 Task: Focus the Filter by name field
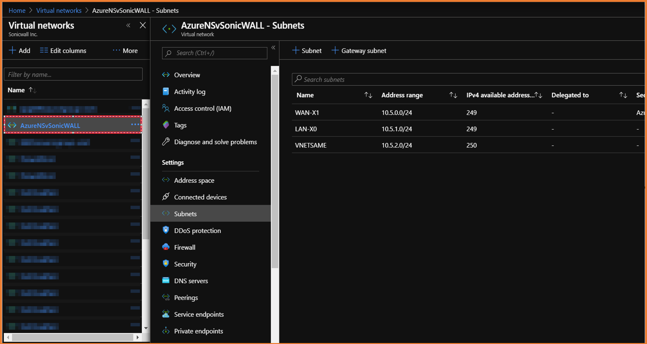(x=73, y=74)
